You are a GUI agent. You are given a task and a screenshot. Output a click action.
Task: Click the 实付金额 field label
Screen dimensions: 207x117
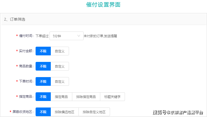click(26, 51)
